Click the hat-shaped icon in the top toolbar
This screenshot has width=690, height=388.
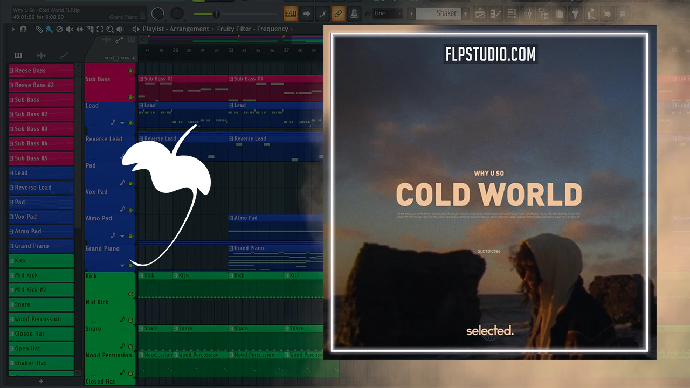tap(355, 13)
